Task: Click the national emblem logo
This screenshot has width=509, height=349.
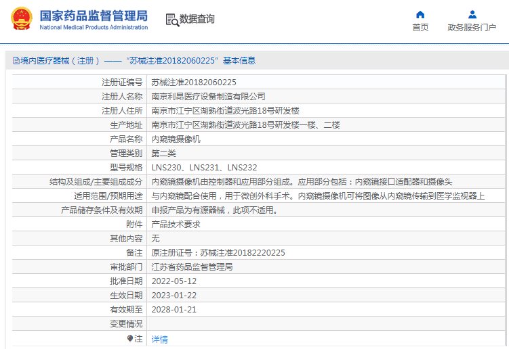Action: point(22,19)
